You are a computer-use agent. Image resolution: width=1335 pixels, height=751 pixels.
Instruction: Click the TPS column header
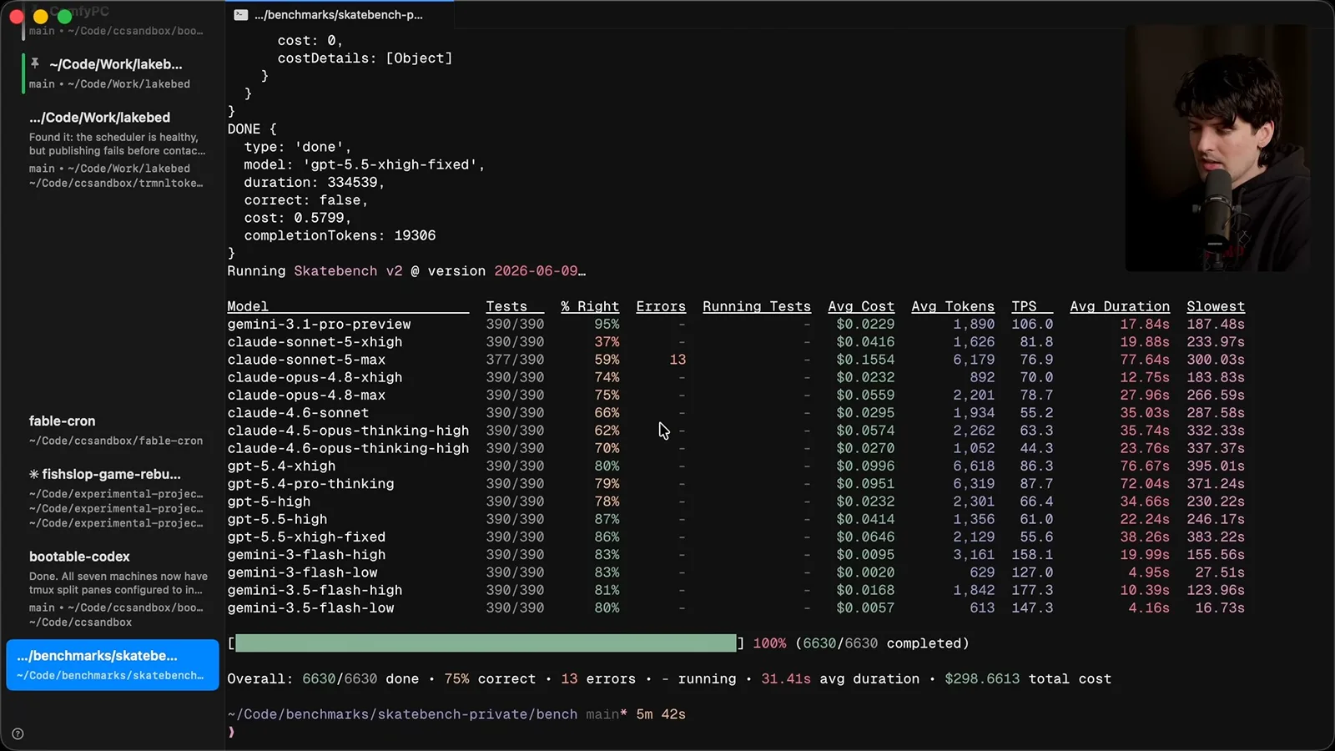pos(1024,306)
